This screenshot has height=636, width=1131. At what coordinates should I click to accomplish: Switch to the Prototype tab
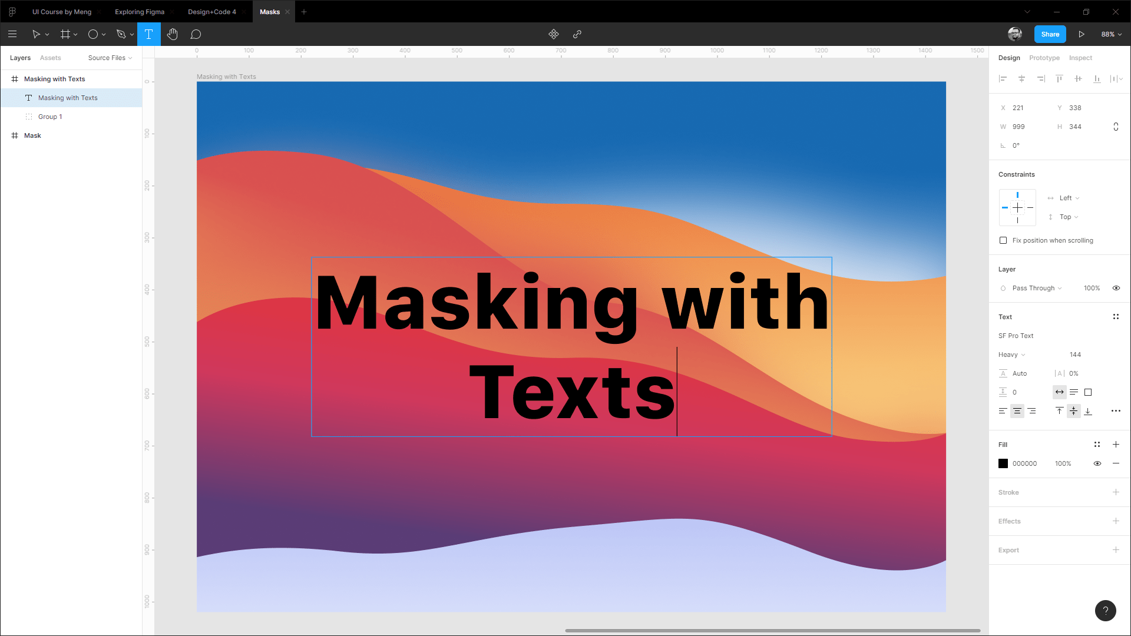[1044, 58]
